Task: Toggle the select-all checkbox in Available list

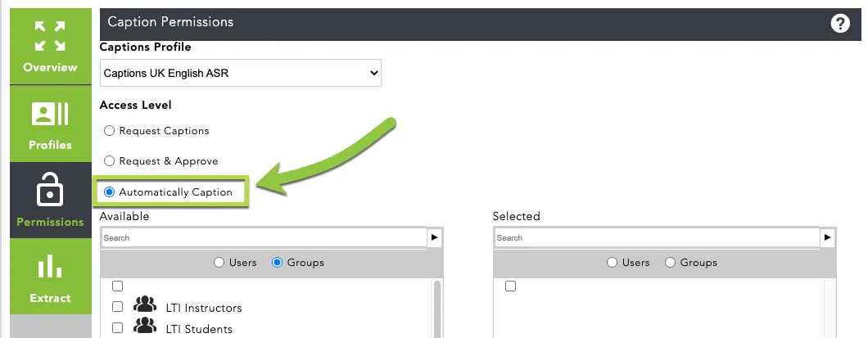Action: click(x=117, y=286)
